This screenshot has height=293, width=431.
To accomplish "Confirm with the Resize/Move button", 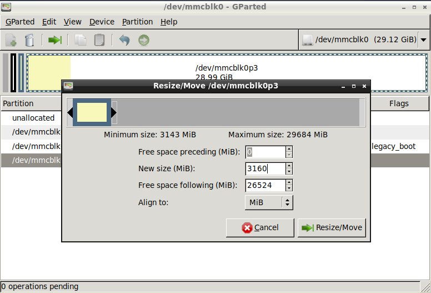I will [332, 227].
